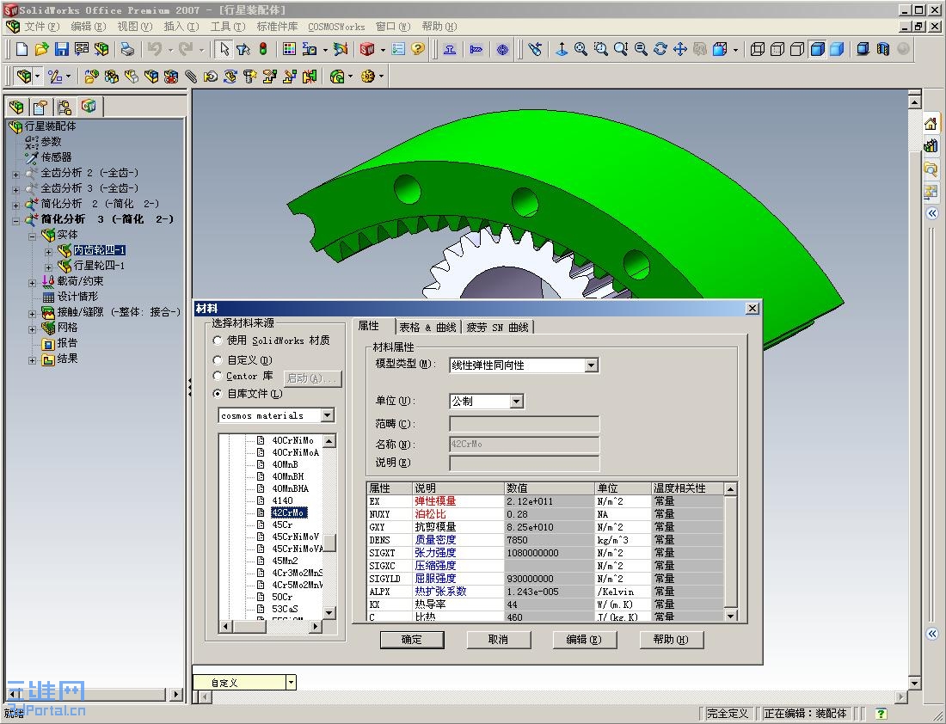
Task: Activate Zoom to Area tool
Action: point(600,50)
